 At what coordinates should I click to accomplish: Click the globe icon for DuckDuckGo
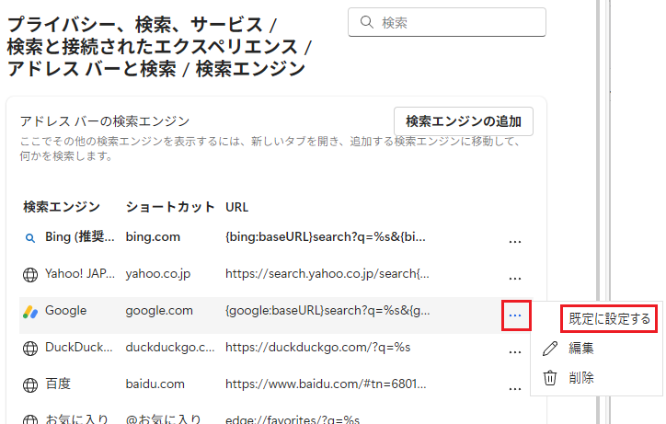(x=29, y=349)
